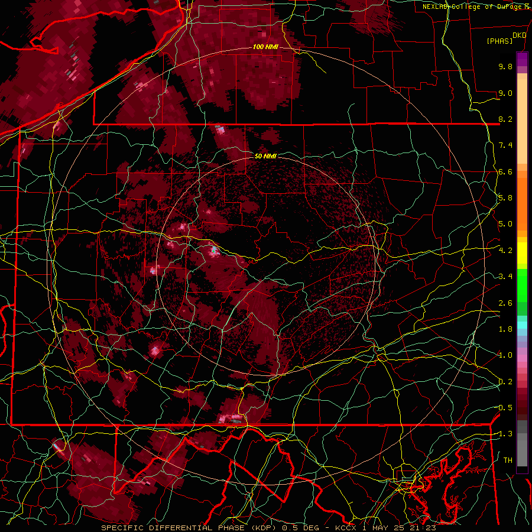
Task: Select the 5.0 value on the color scale
Action: click(505, 224)
